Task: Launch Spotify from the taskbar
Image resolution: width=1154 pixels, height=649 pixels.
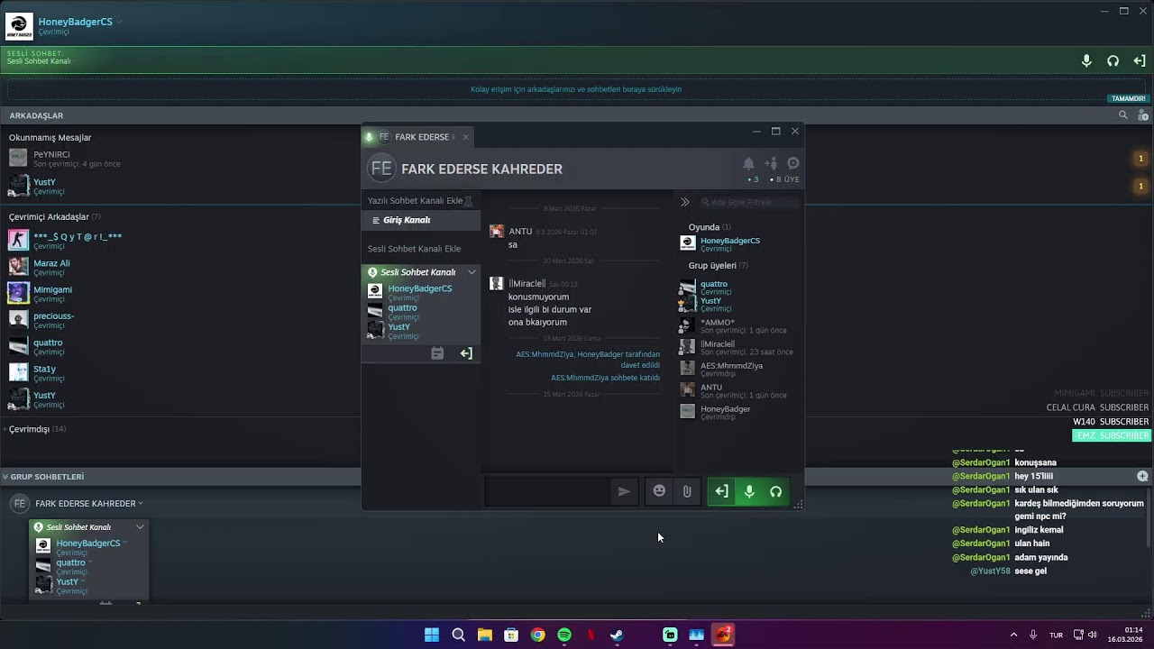Action: [x=564, y=635]
